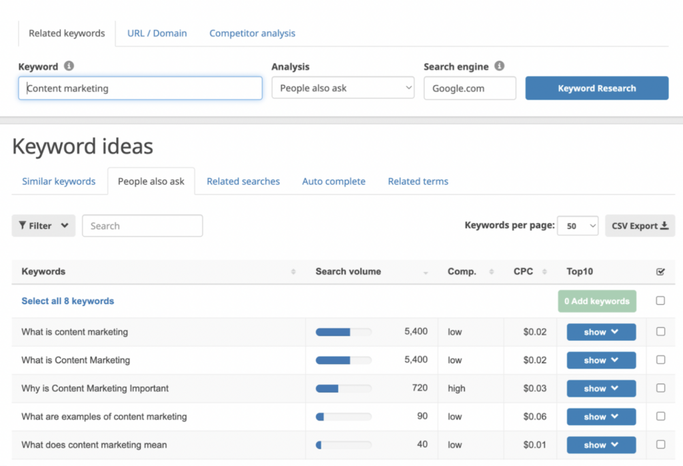The height and width of the screenshot is (466, 683).
Task: Click the funnel icon on the Filter button
Action: (x=24, y=225)
